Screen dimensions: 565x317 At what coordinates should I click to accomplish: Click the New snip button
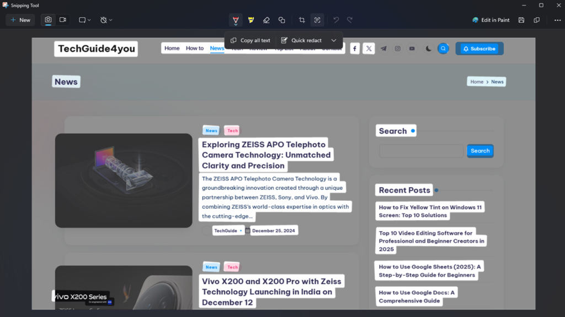pos(20,20)
